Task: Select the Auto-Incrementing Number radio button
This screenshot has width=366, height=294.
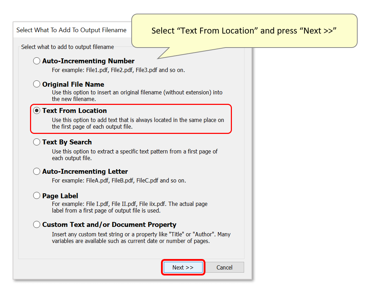Action: (37, 61)
